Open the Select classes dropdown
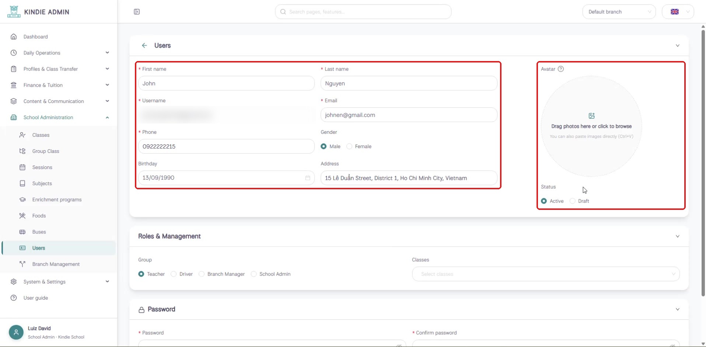706x347 pixels. click(x=546, y=274)
